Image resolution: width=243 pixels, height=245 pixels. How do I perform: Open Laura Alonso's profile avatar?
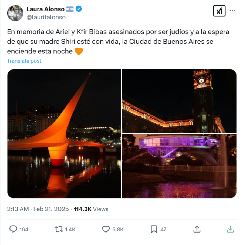[15, 13]
